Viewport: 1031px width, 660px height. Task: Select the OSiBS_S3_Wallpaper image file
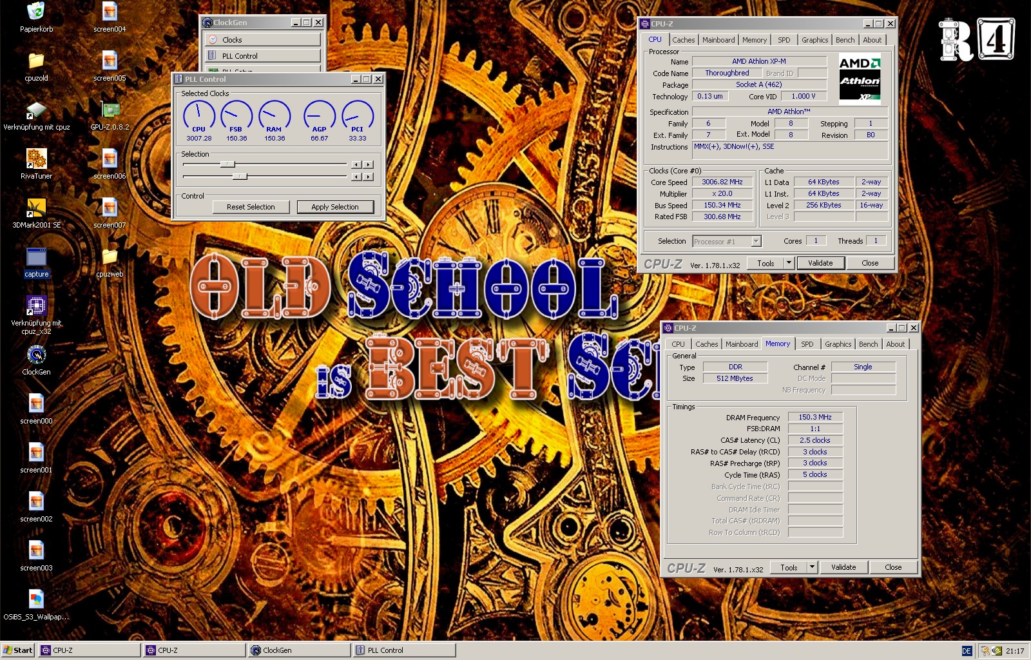36,599
